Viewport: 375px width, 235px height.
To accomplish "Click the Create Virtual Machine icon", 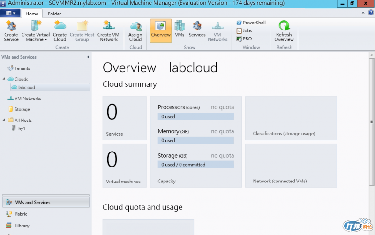I will pyautogui.click(x=36, y=26).
